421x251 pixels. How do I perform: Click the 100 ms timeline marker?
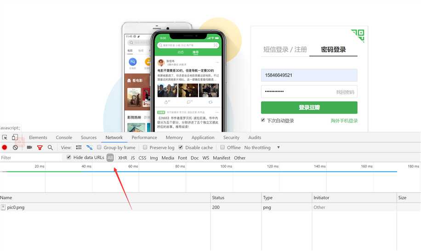(x=226, y=166)
